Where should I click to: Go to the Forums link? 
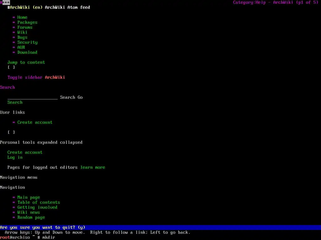[25, 27]
